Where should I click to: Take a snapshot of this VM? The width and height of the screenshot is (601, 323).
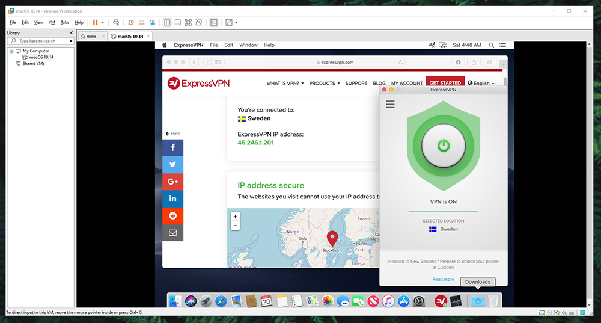pyautogui.click(x=131, y=23)
